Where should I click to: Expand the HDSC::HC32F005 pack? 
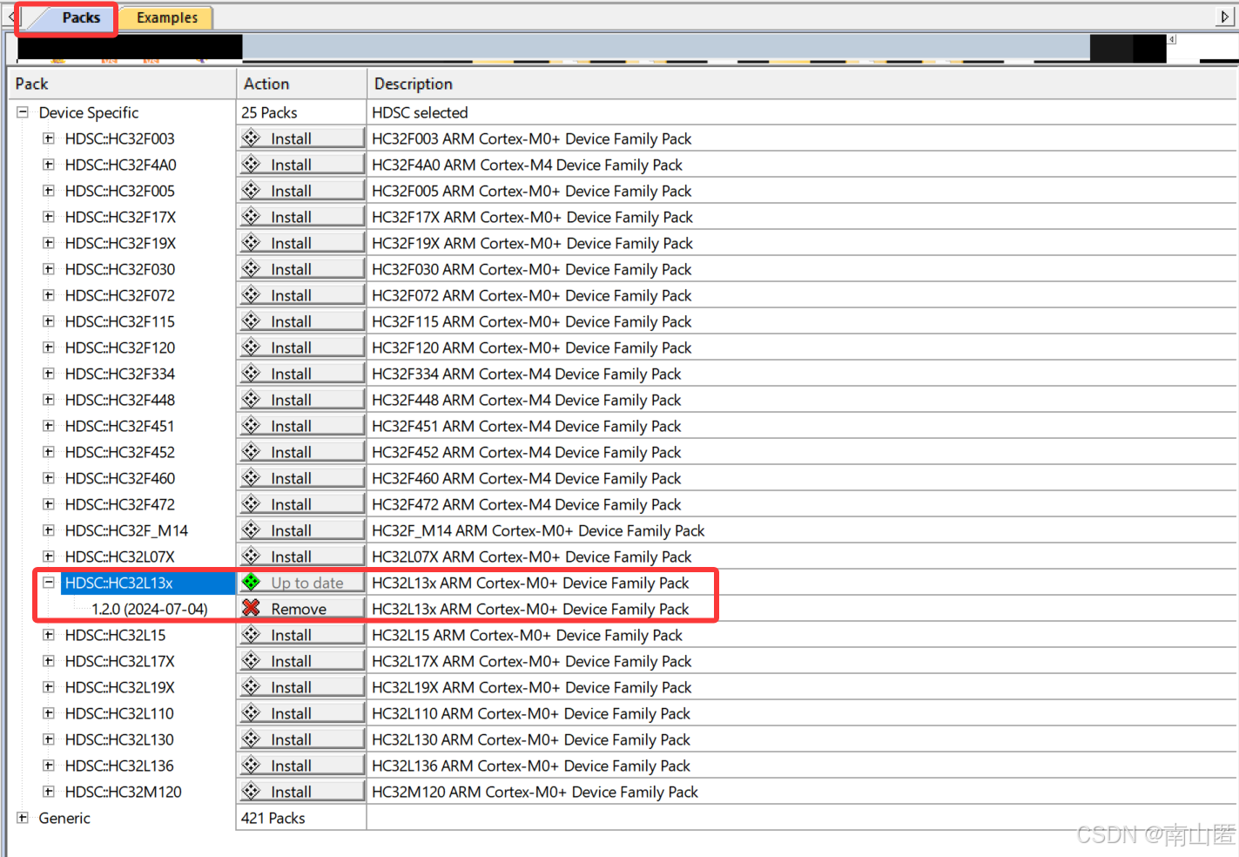[x=49, y=191]
